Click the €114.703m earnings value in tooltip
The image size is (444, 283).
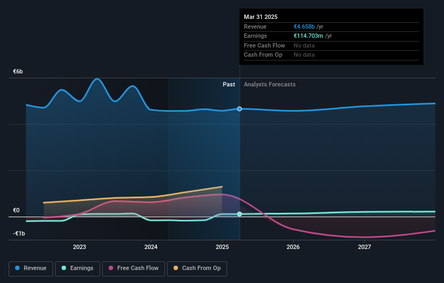(308, 36)
